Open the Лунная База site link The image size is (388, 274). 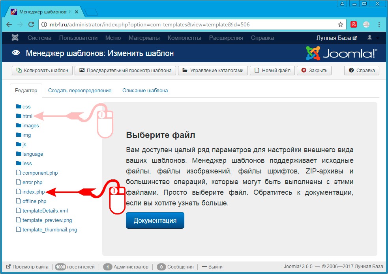point(337,38)
